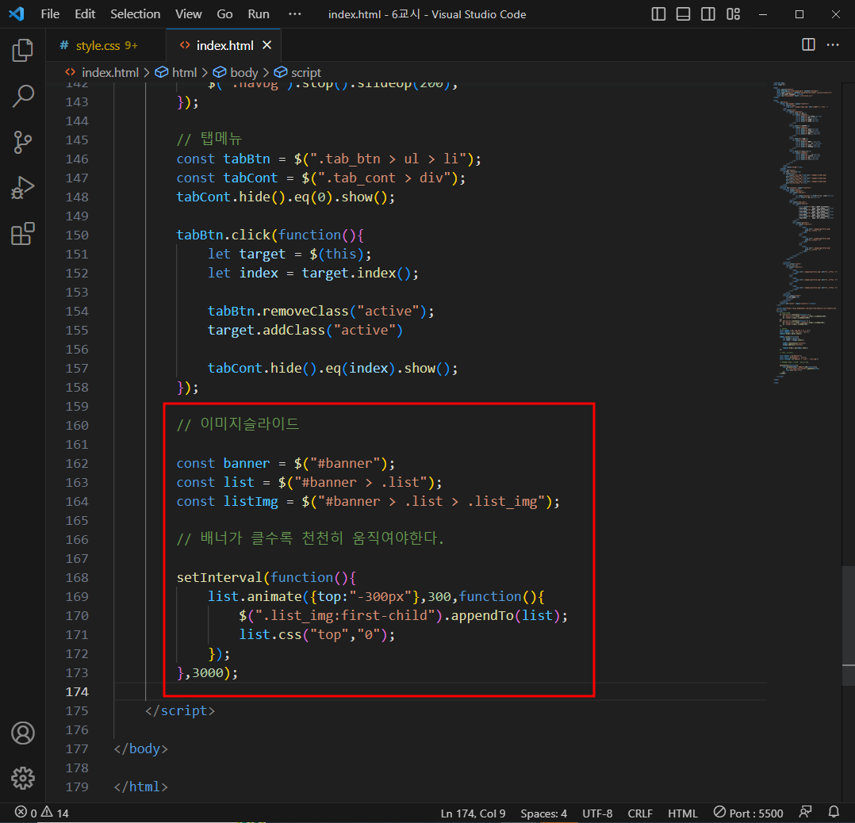
Task: Click 'const tabBtn' code line
Action: pyautogui.click(x=329, y=159)
